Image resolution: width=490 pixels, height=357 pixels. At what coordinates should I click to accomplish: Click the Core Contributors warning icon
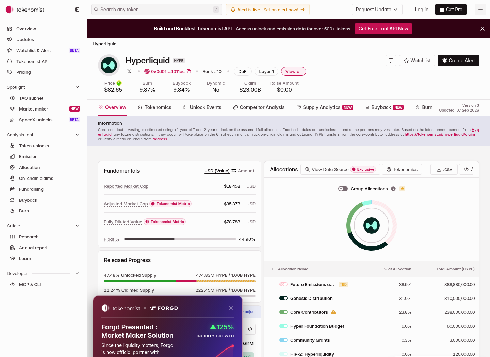333,312
